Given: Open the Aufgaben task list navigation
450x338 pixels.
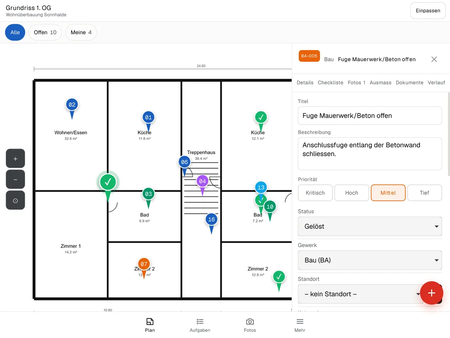Looking at the screenshot, I should click(200, 325).
